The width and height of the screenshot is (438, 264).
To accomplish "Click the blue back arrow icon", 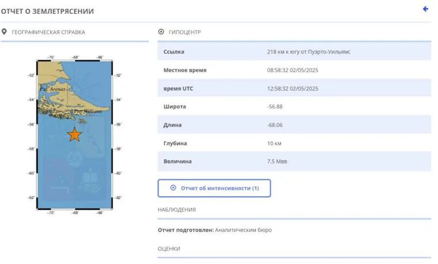I will click(426, 9).
